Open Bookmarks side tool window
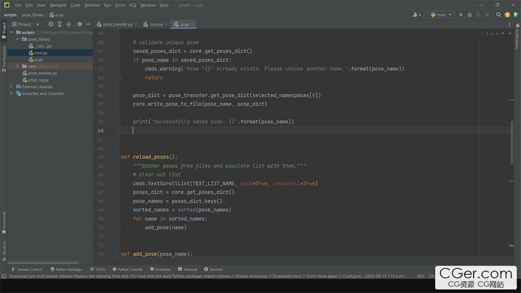This screenshot has height=293, width=521. point(4,223)
